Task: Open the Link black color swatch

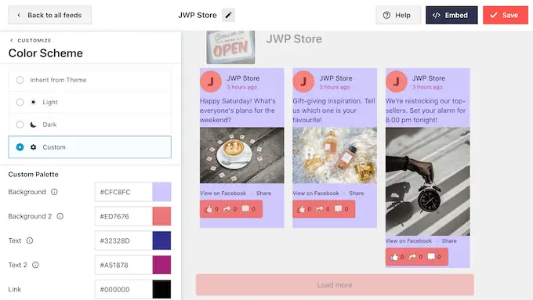Action: coord(161,289)
